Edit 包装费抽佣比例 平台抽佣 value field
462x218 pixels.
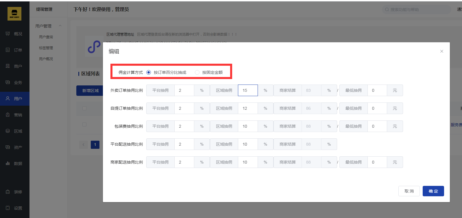pyautogui.click(x=184, y=126)
